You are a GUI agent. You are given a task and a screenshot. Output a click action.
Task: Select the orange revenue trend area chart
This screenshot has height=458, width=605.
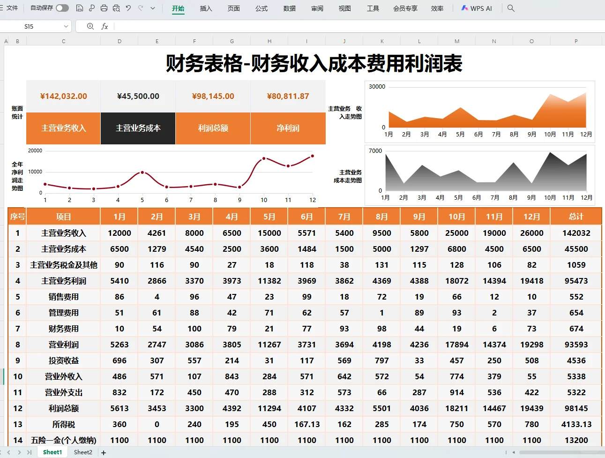click(480, 112)
